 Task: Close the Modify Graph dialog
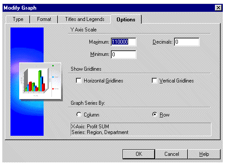pos(218,8)
